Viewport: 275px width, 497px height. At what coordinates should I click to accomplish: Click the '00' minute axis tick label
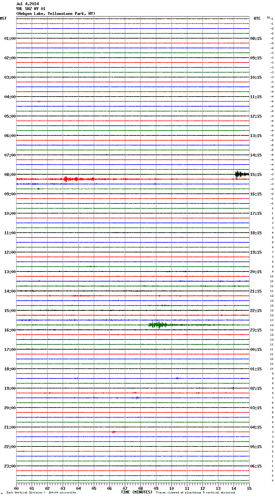[x=16, y=488]
